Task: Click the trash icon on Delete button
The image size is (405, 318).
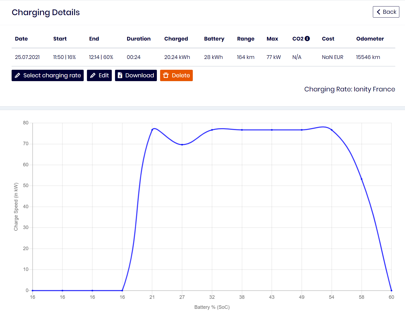Action: pos(166,75)
